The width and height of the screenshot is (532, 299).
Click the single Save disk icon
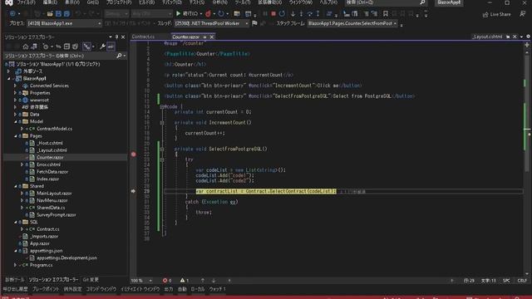(58, 13)
